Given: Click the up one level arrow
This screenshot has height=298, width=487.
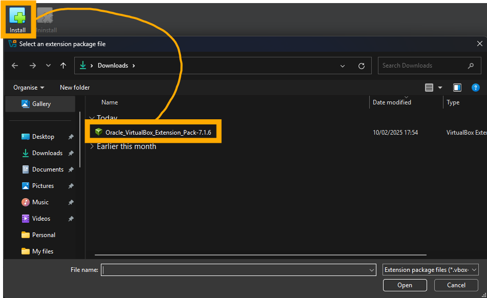Looking at the screenshot, I should coord(62,66).
